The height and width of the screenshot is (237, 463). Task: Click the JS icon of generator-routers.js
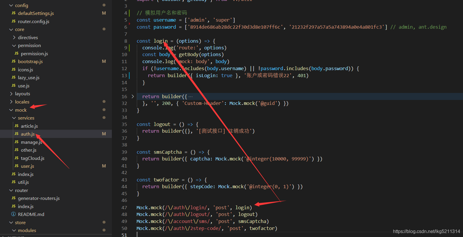click(13, 198)
